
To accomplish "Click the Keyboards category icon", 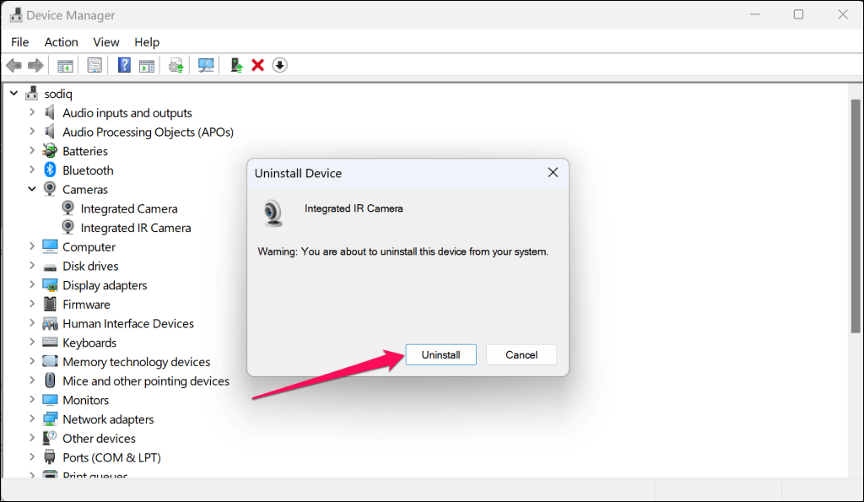I will (50, 343).
